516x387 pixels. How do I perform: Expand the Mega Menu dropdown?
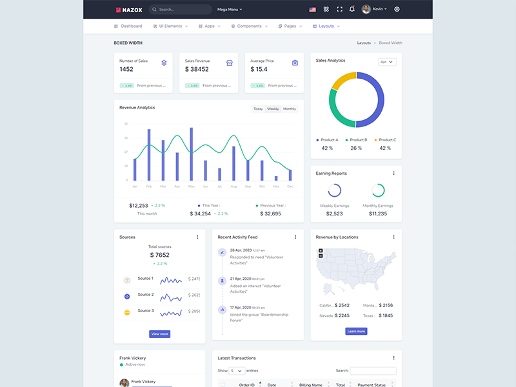pos(230,10)
